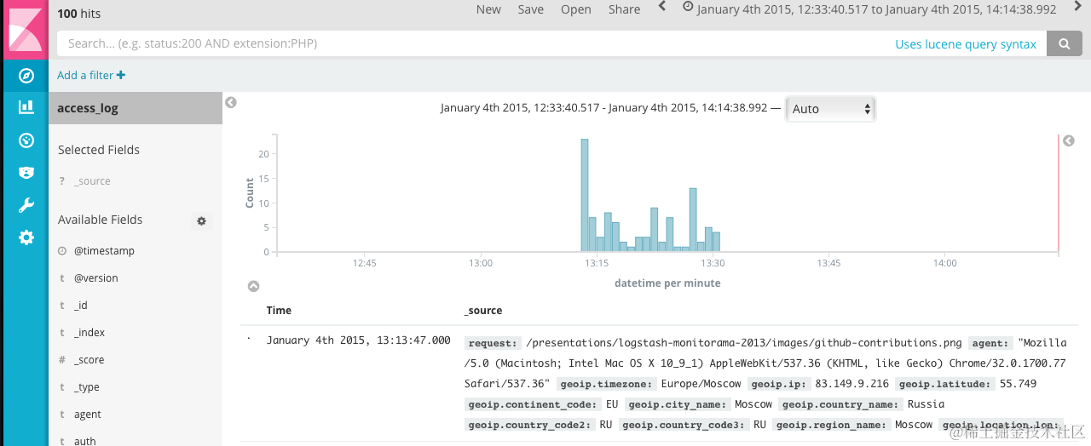Click New in top menu

point(488,9)
